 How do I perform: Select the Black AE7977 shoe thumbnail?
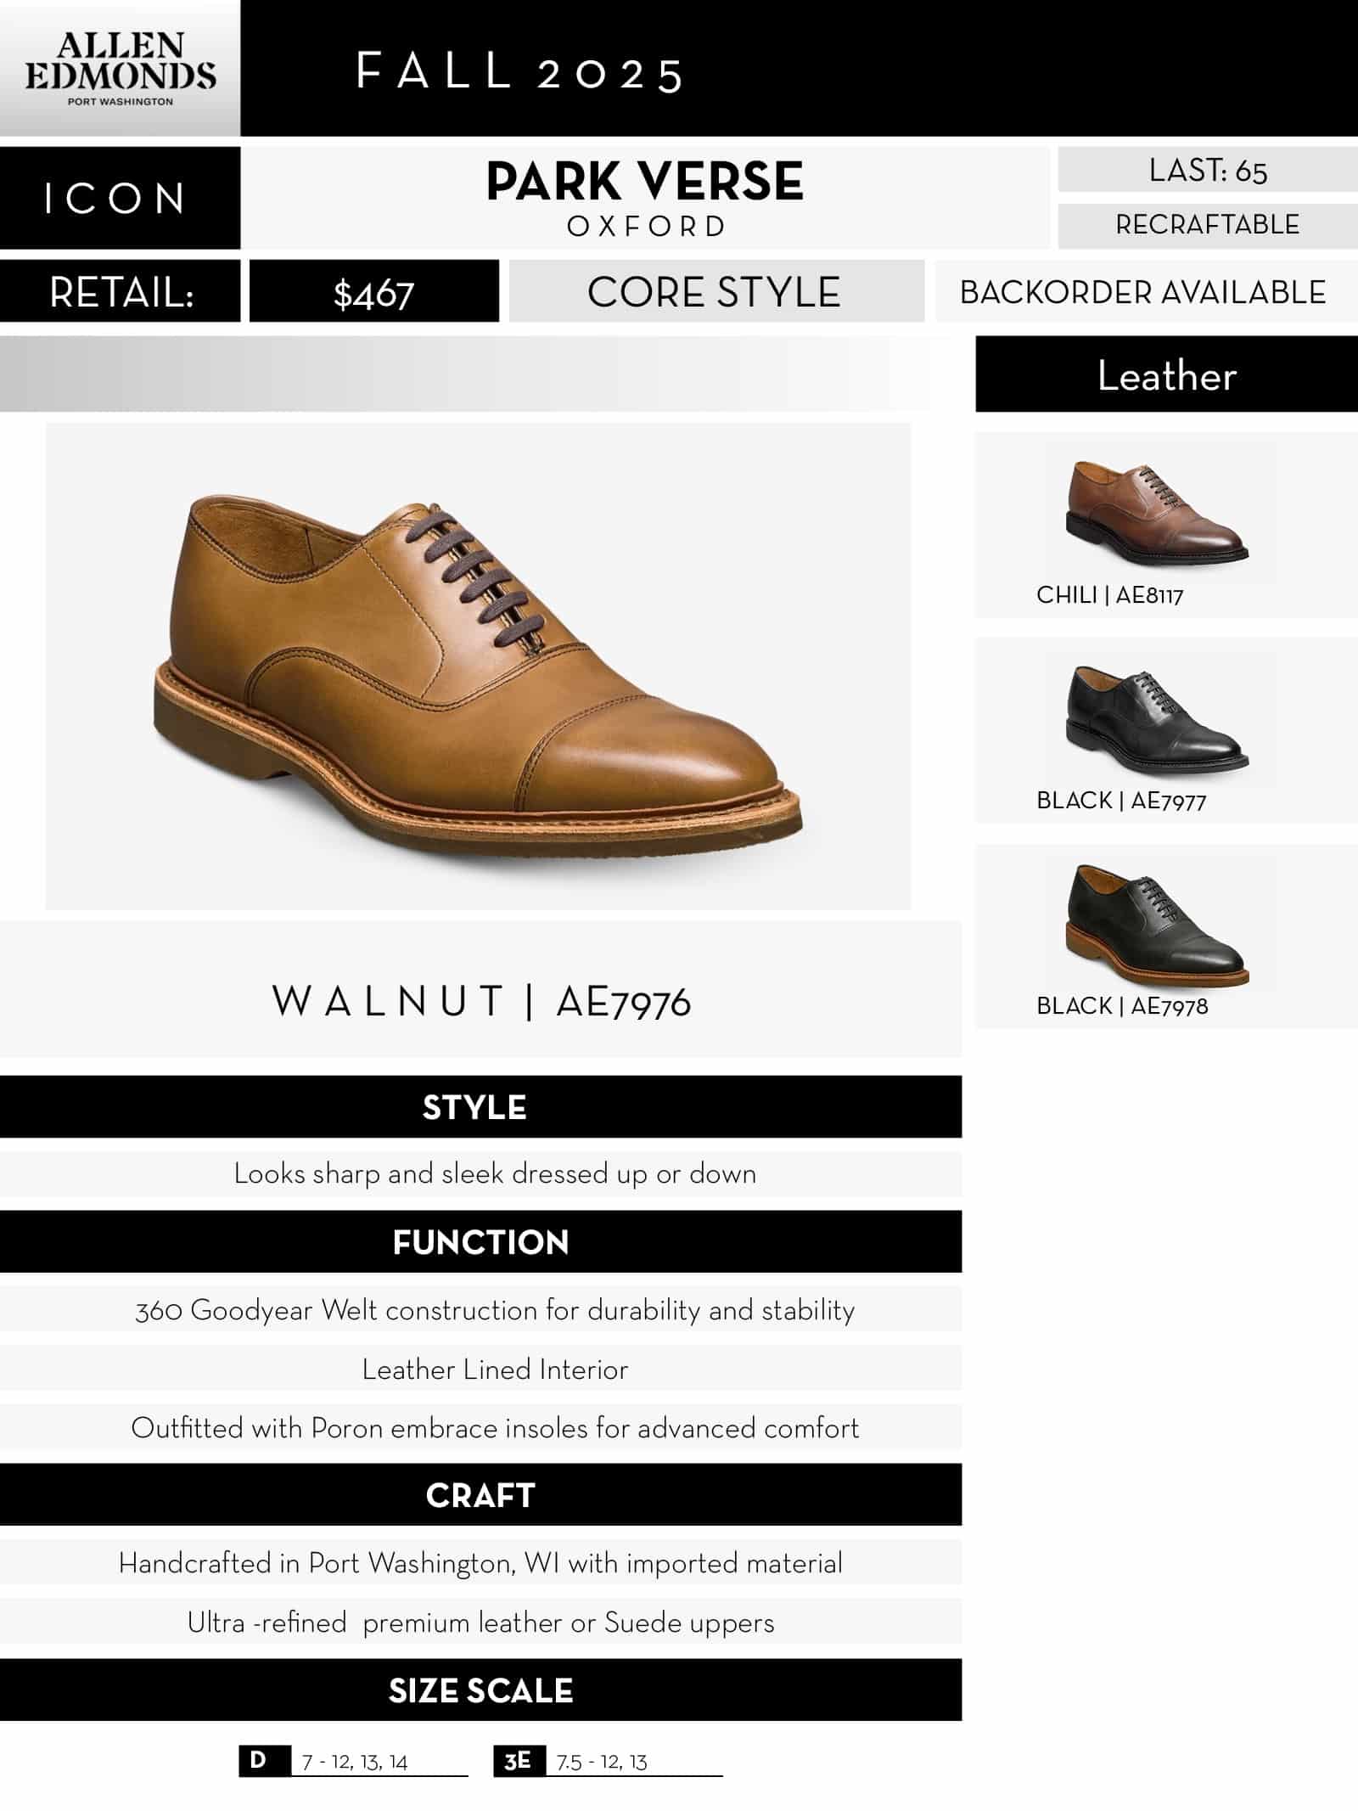(x=1158, y=718)
